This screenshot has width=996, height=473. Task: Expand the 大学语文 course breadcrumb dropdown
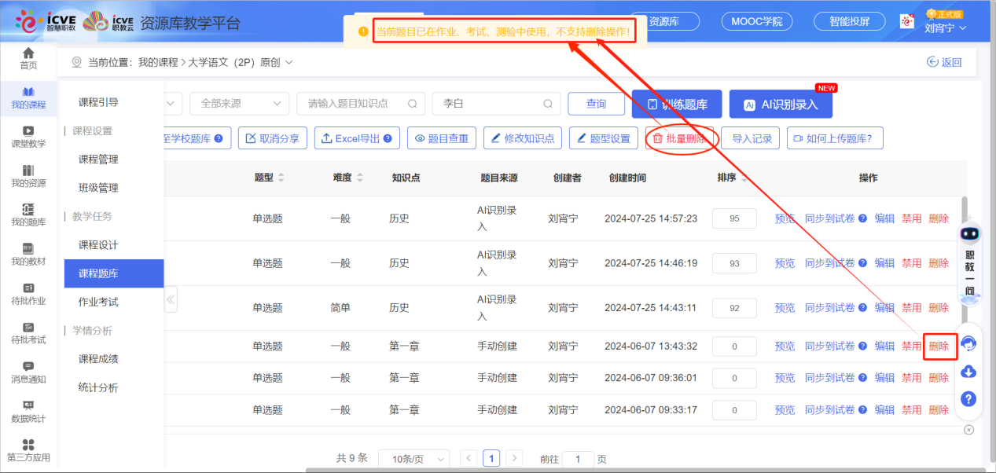pyautogui.click(x=289, y=62)
